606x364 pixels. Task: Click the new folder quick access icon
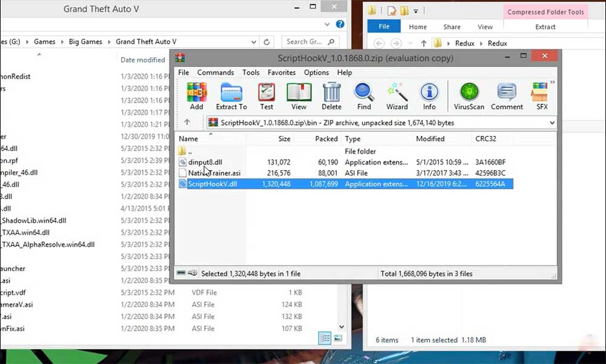tap(404, 10)
